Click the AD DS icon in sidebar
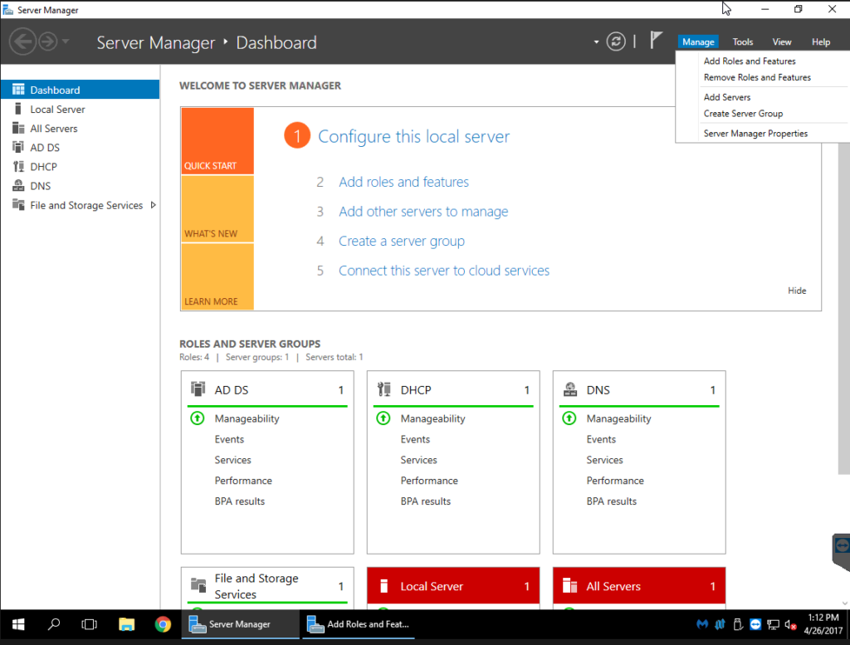The height and width of the screenshot is (645, 850). point(18,148)
